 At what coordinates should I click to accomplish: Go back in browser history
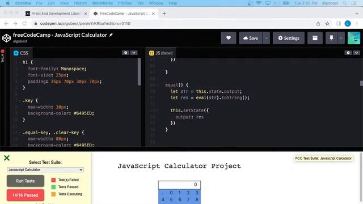6,24
